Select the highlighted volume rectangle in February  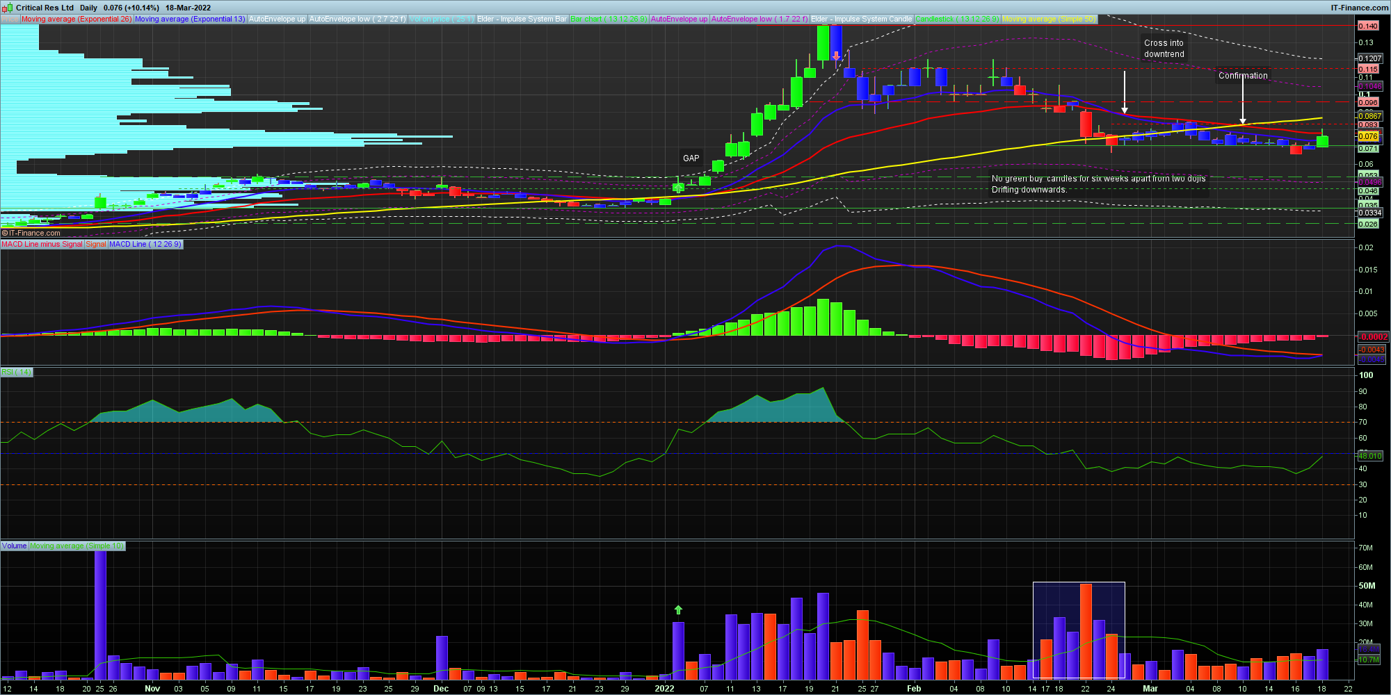(x=1078, y=629)
